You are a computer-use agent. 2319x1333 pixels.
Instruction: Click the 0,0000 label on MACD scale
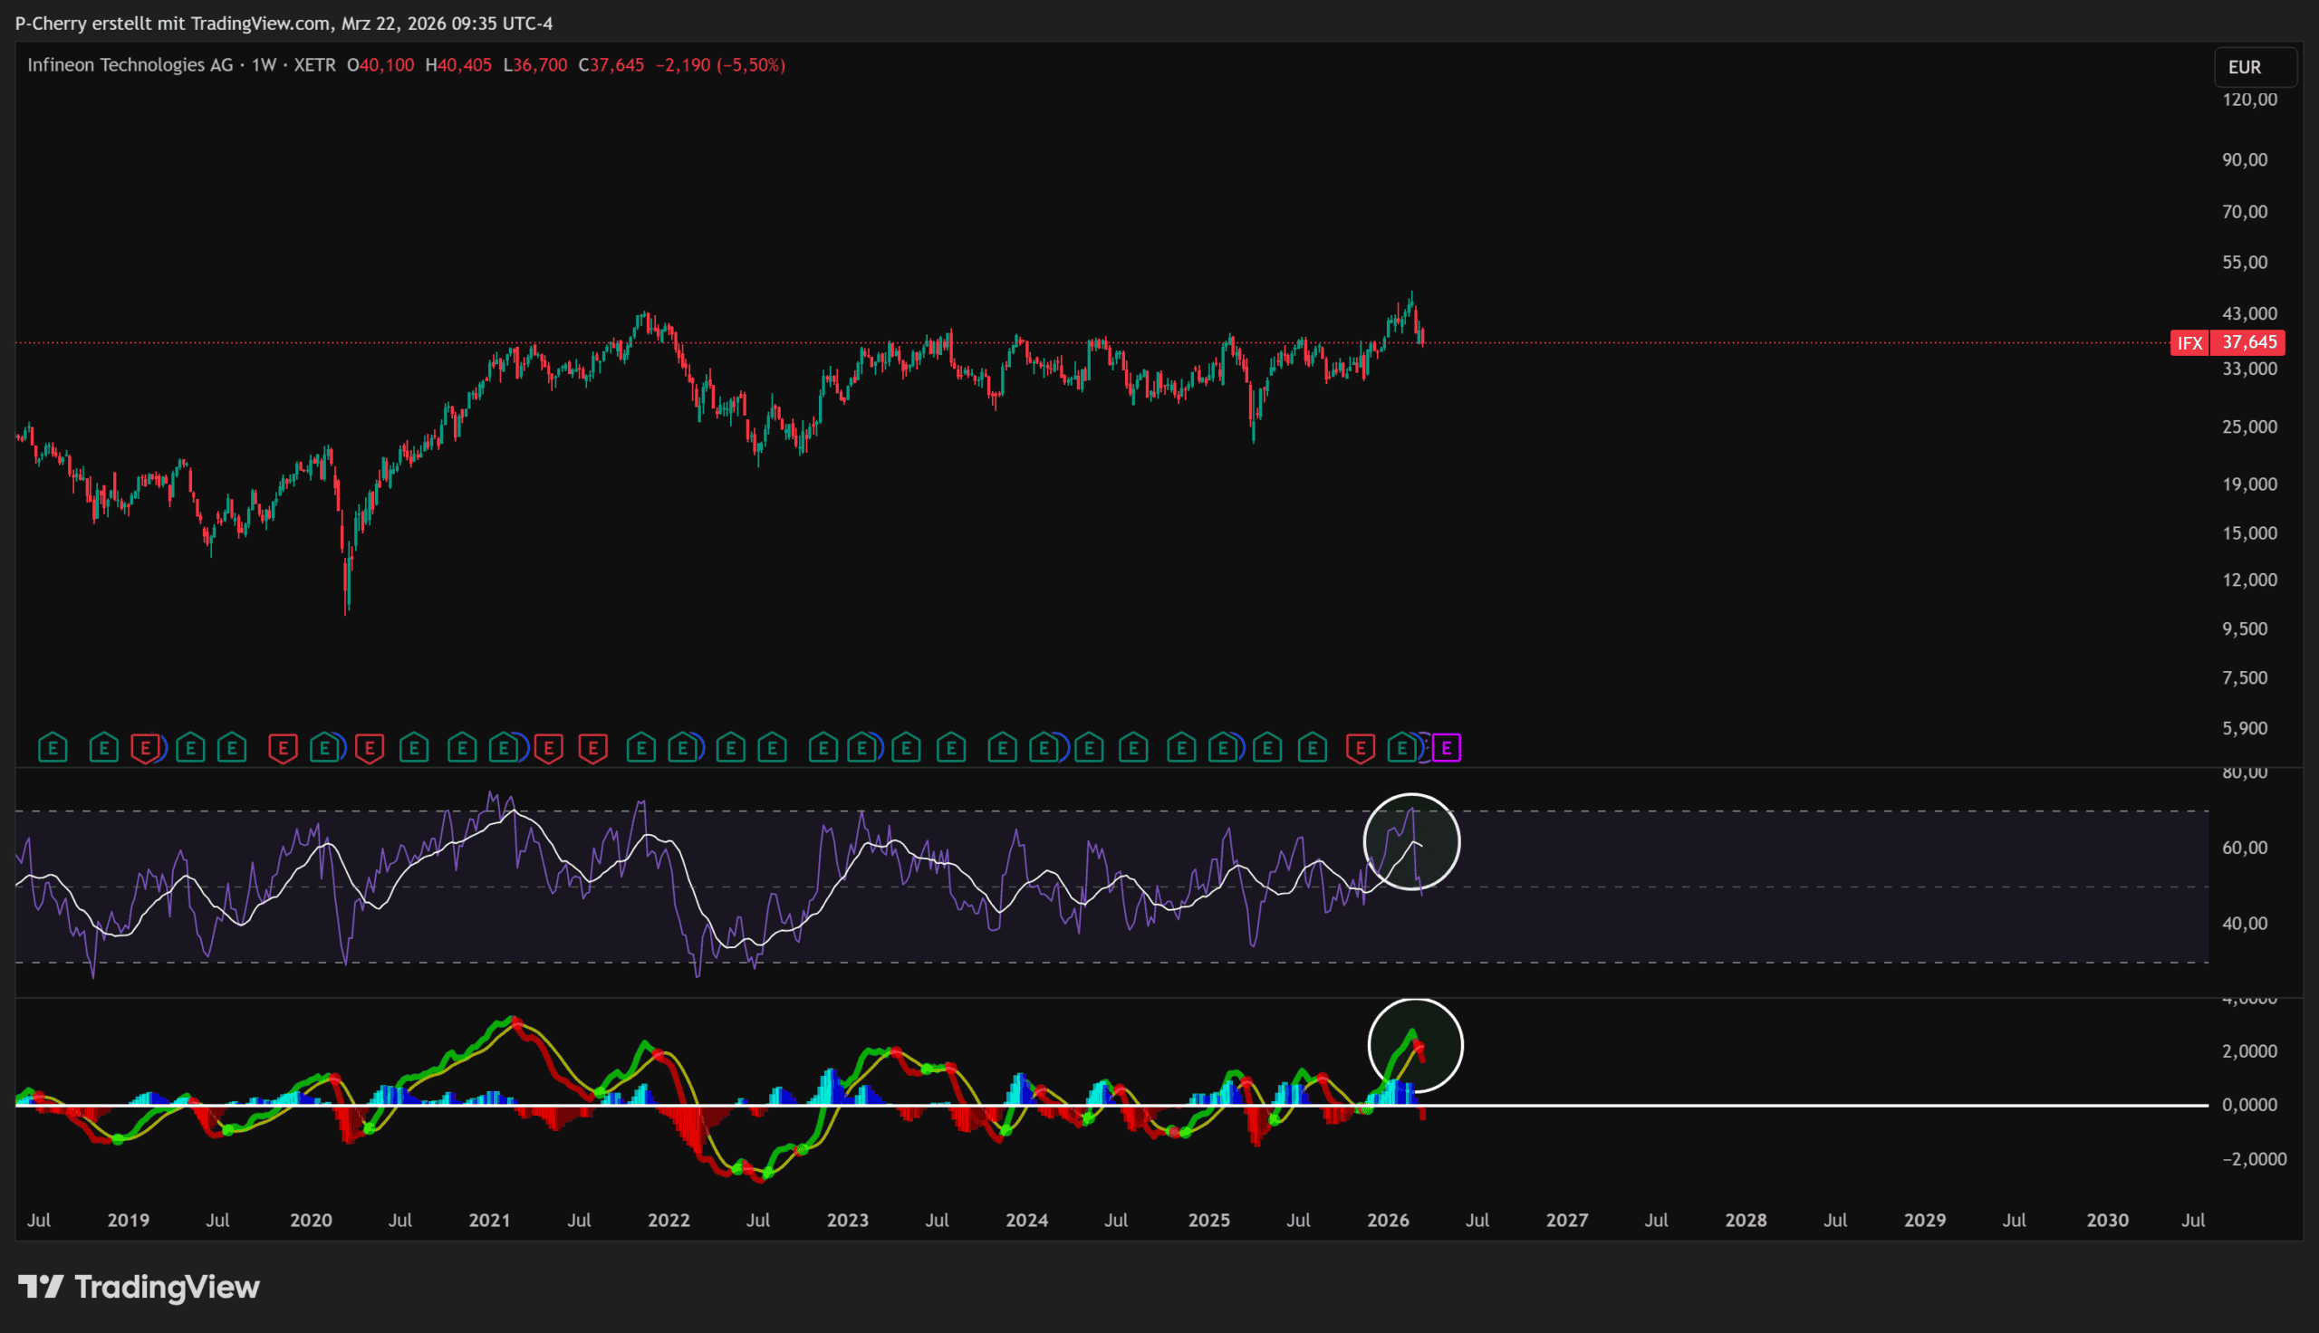(2249, 1104)
